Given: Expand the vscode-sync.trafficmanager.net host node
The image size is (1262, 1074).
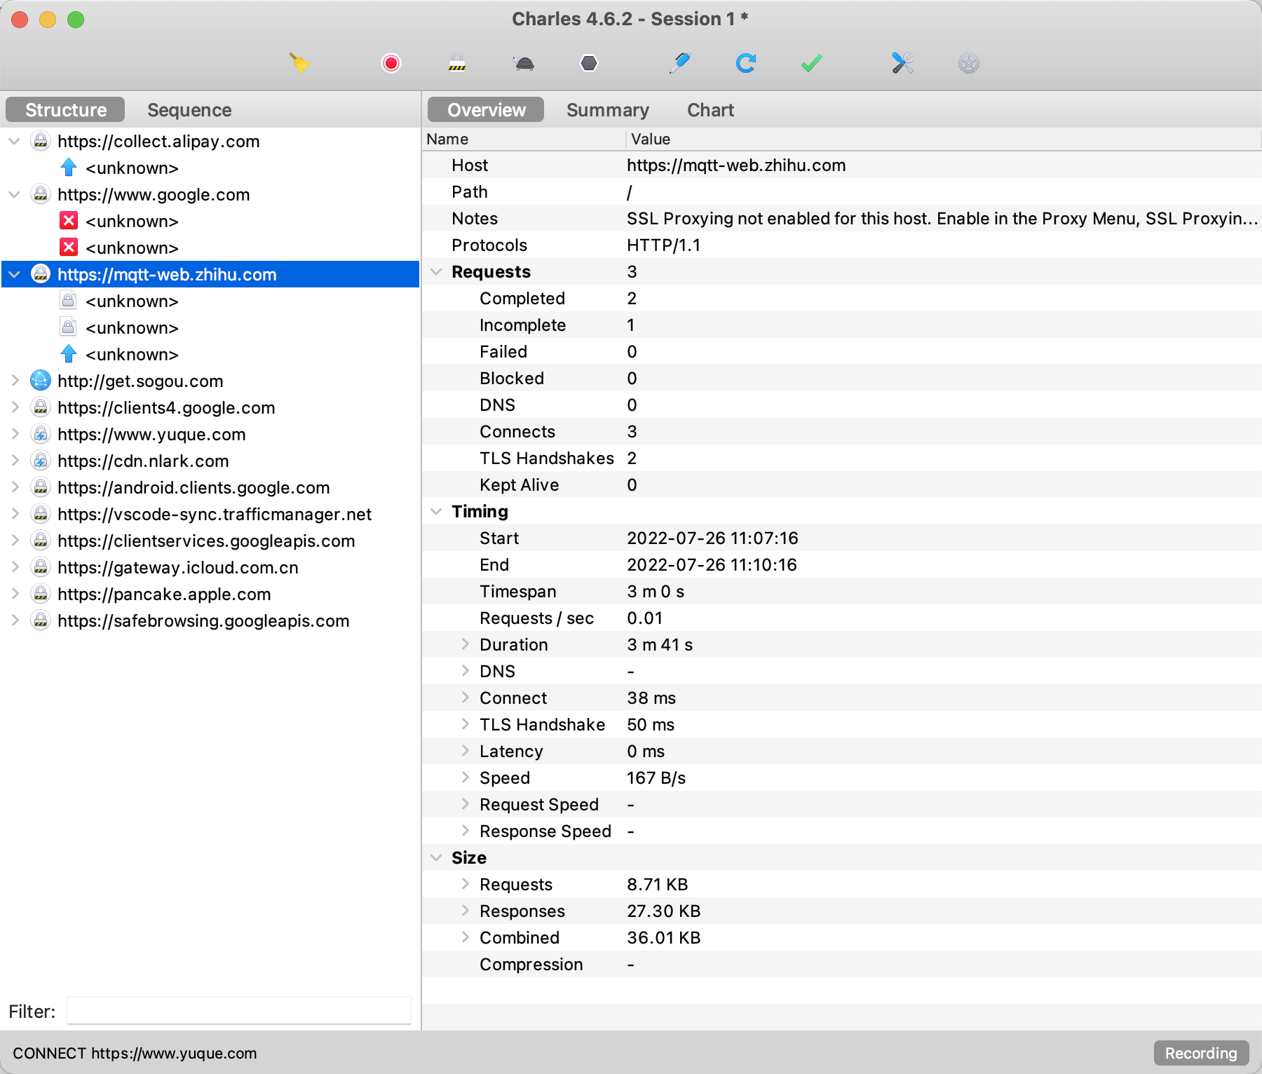Looking at the screenshot, I should [x=14, y=515].
